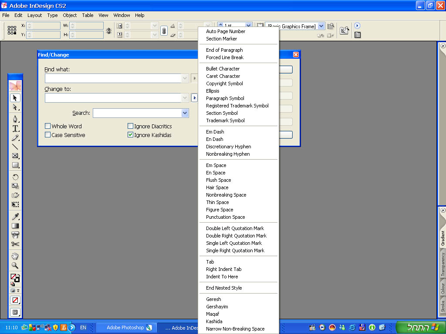446x334 pixels.
Task: Close the Find/Change dialog
Action: tap(296, 54)
